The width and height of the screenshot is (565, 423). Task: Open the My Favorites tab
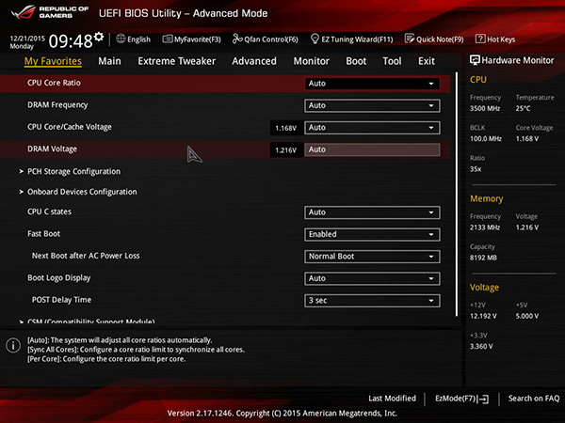[x=53, y=61]
